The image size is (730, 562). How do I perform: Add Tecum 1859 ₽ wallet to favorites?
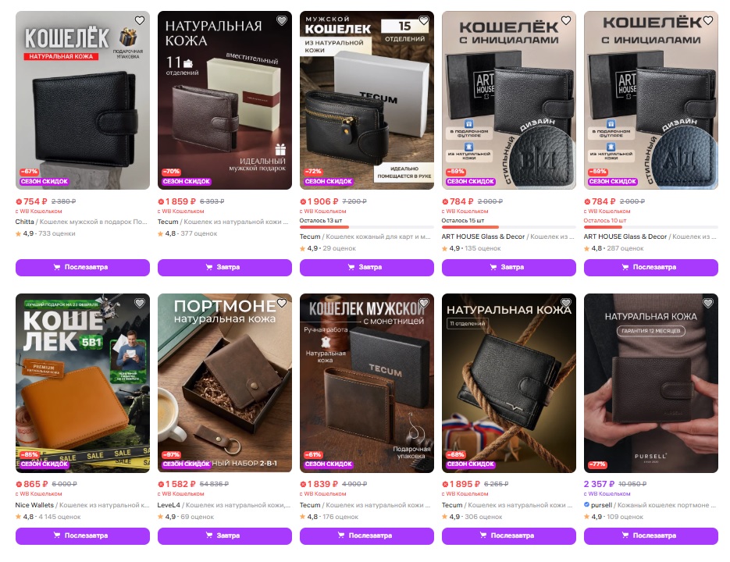[x=282, y=20]
